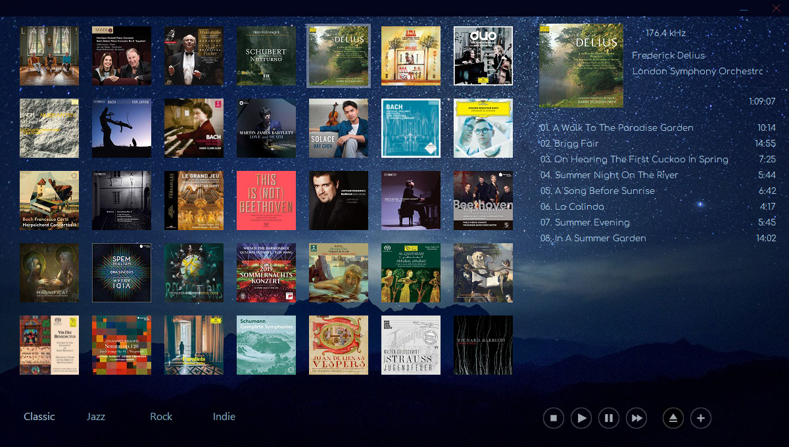Open the Solace Ray Chen album

(339, 128)
